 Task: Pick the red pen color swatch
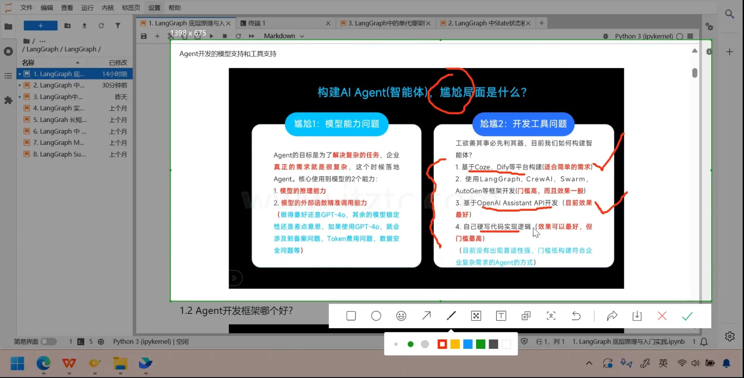[442, 344]
